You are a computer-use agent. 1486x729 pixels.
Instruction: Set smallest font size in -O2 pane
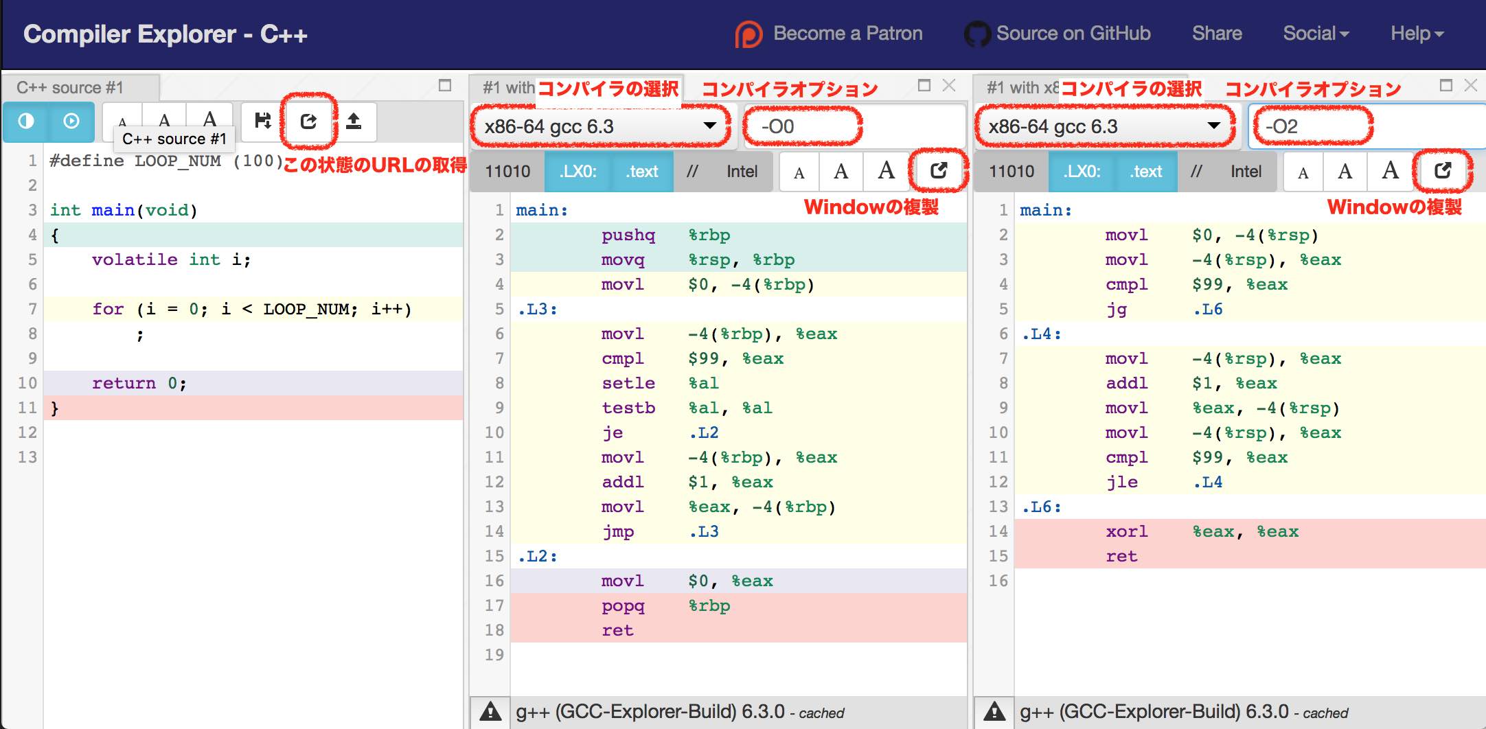tap(1303, 172)
